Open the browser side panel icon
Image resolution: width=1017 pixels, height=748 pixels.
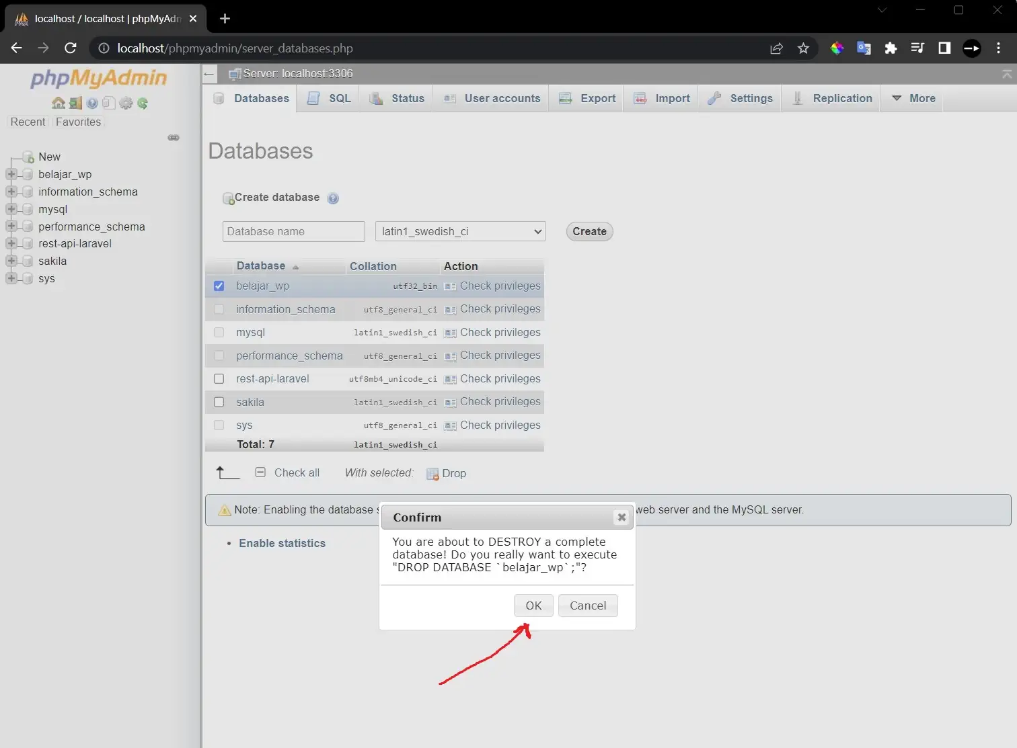[x=944, y=48]
